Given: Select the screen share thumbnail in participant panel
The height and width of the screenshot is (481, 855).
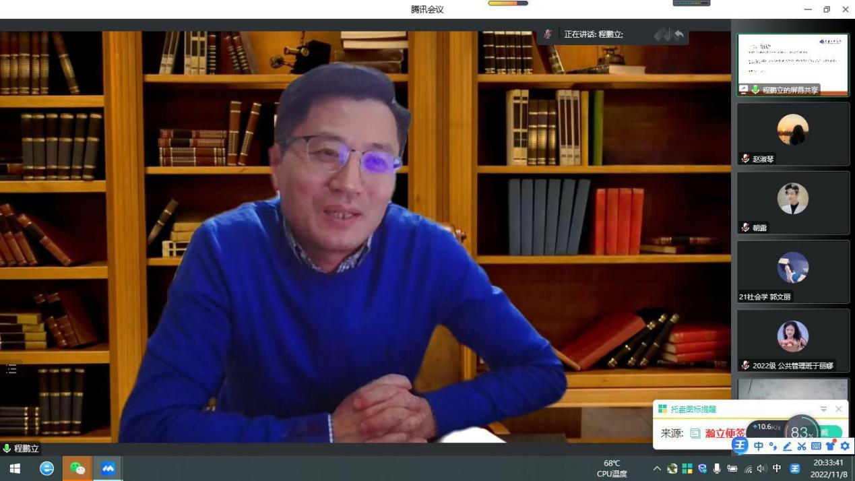Looking at the screenshot, I should 792,64.
